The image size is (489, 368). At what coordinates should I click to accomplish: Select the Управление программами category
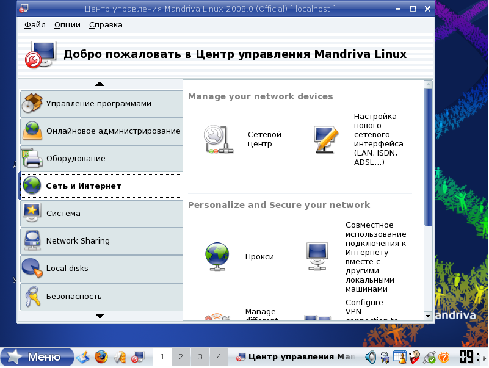pyautogui.click(x=102, y=104)
